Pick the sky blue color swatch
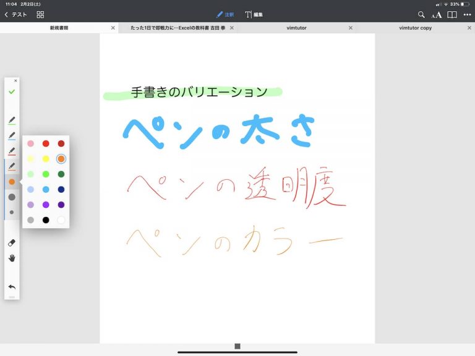Image resolution: width=475 pixels, height=356 pixels. pos(46,190)
